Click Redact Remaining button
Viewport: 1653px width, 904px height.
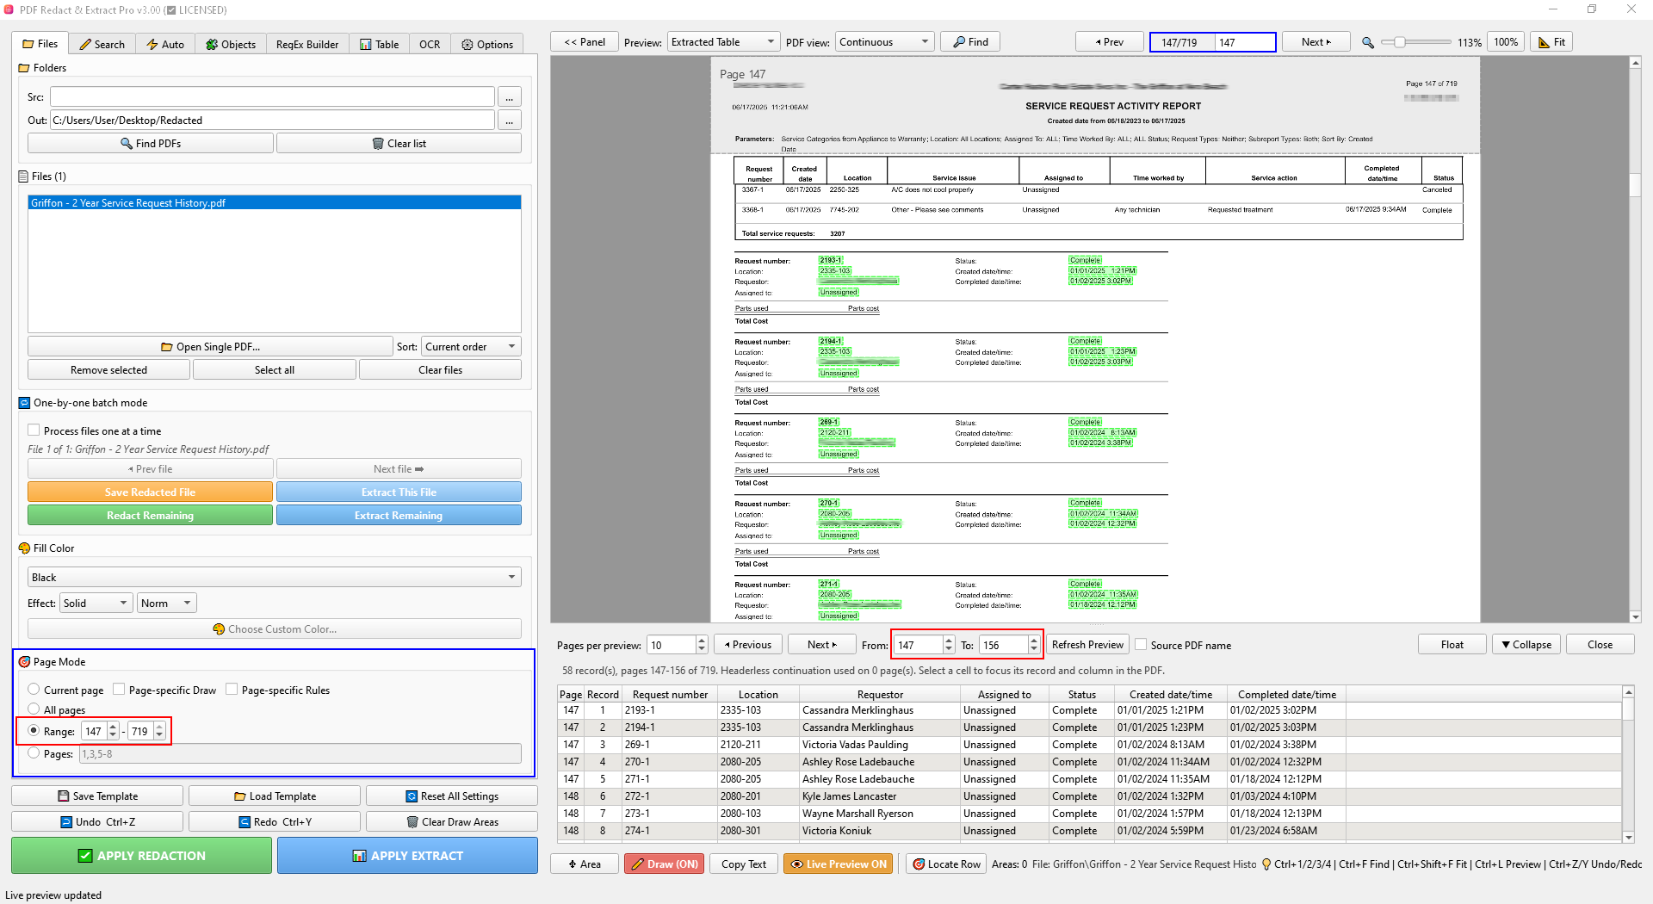[x=150, y=516]
